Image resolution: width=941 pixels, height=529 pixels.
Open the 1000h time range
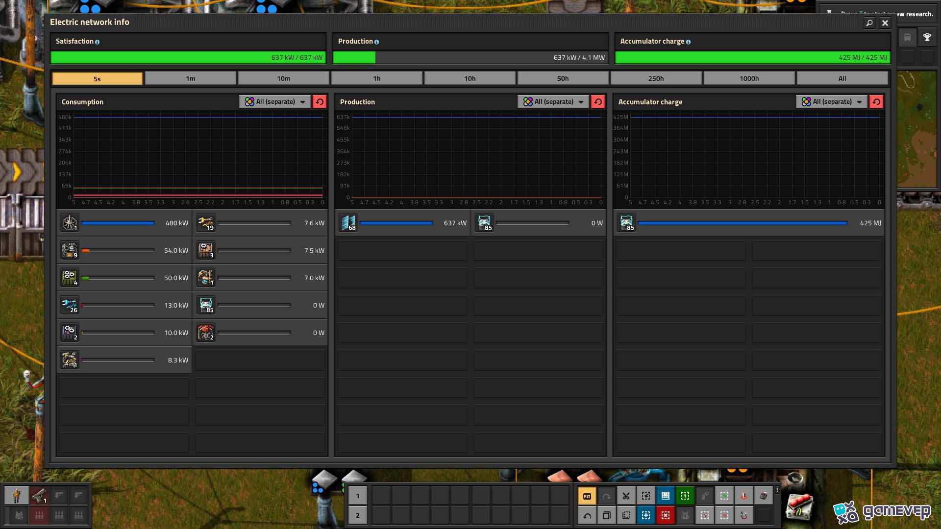pos(749,78)
